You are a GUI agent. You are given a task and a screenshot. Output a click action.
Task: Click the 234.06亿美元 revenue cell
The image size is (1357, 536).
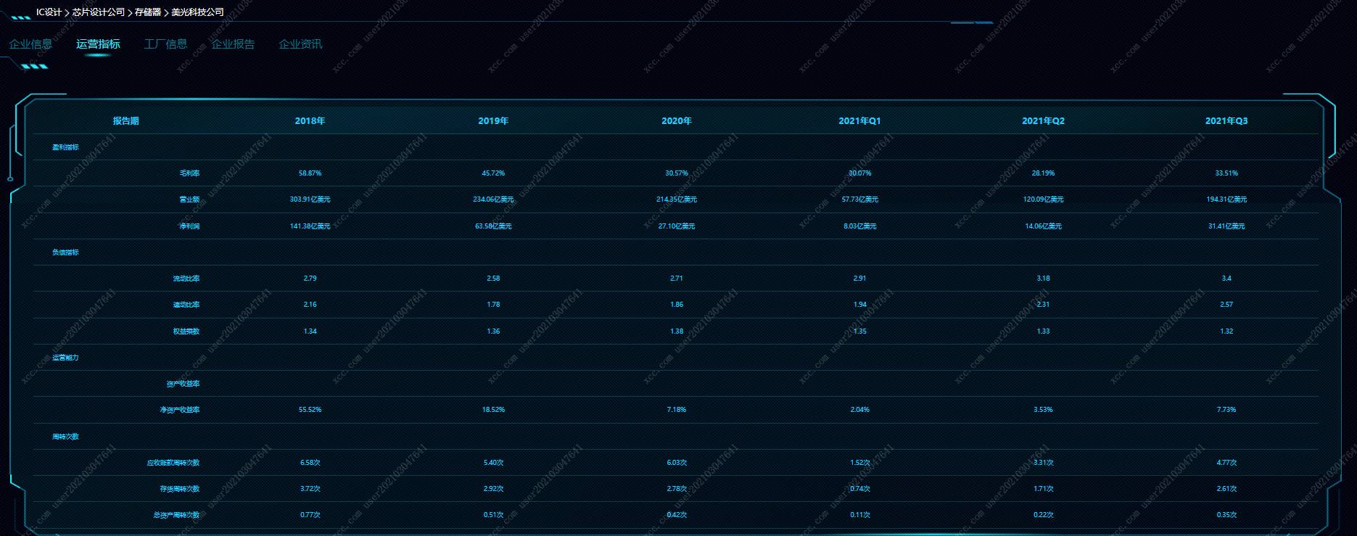[x=493, y=199]
